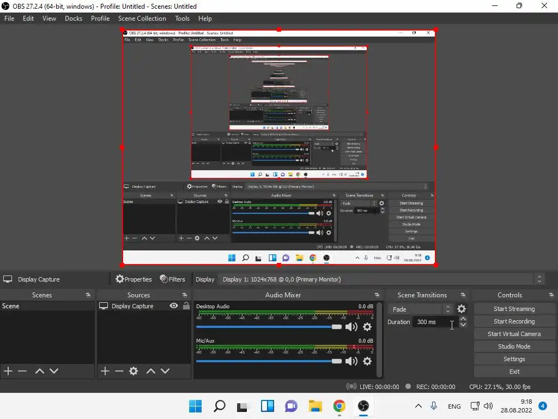The image size is (558, 419).
Task: Open source properties gear in Sources panel
Action: tap(134, 371)
